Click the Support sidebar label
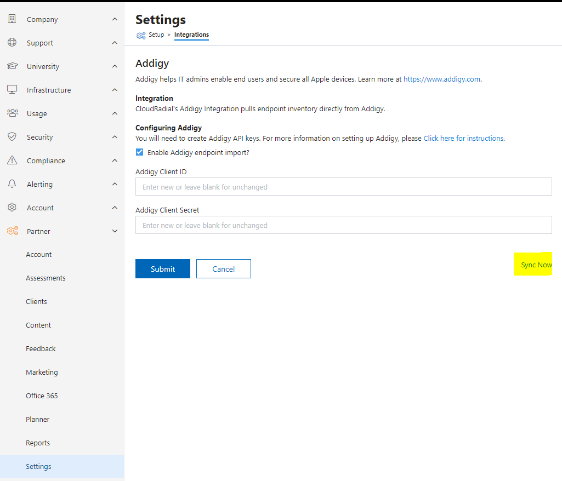The width and height of the screenshot is (562, 481). [x=40, y=43]
